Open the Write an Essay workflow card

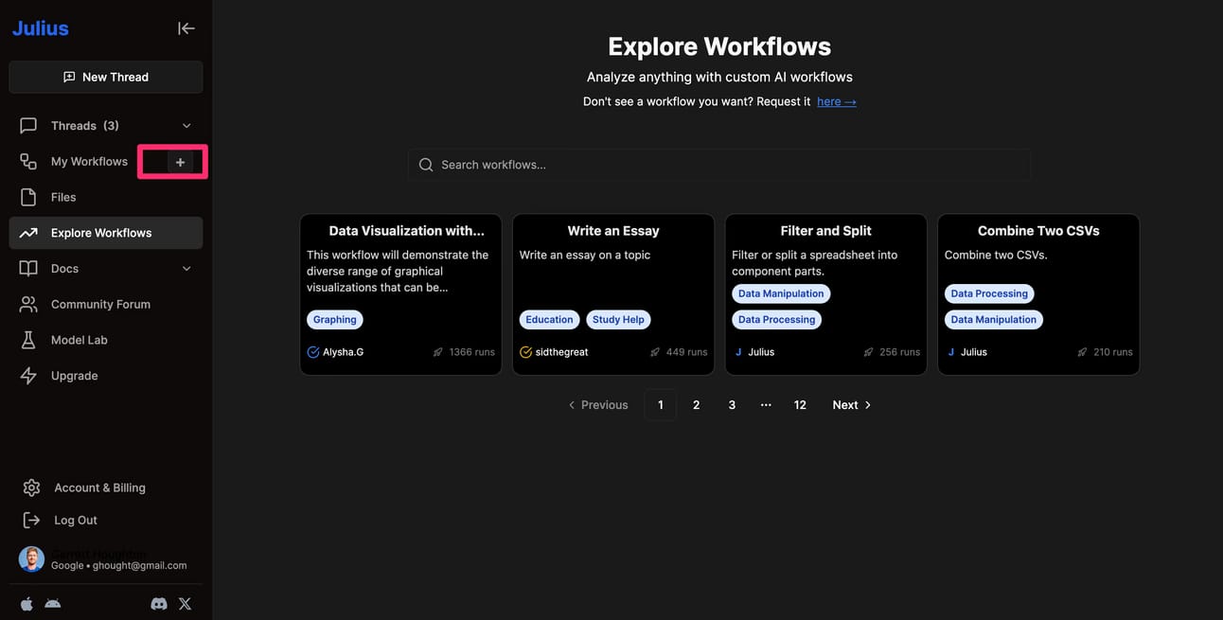(613, 294)
